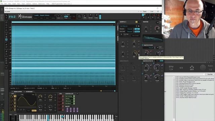
Task: Select the Lasso selection tool
Action: click(x=6, y=42)
